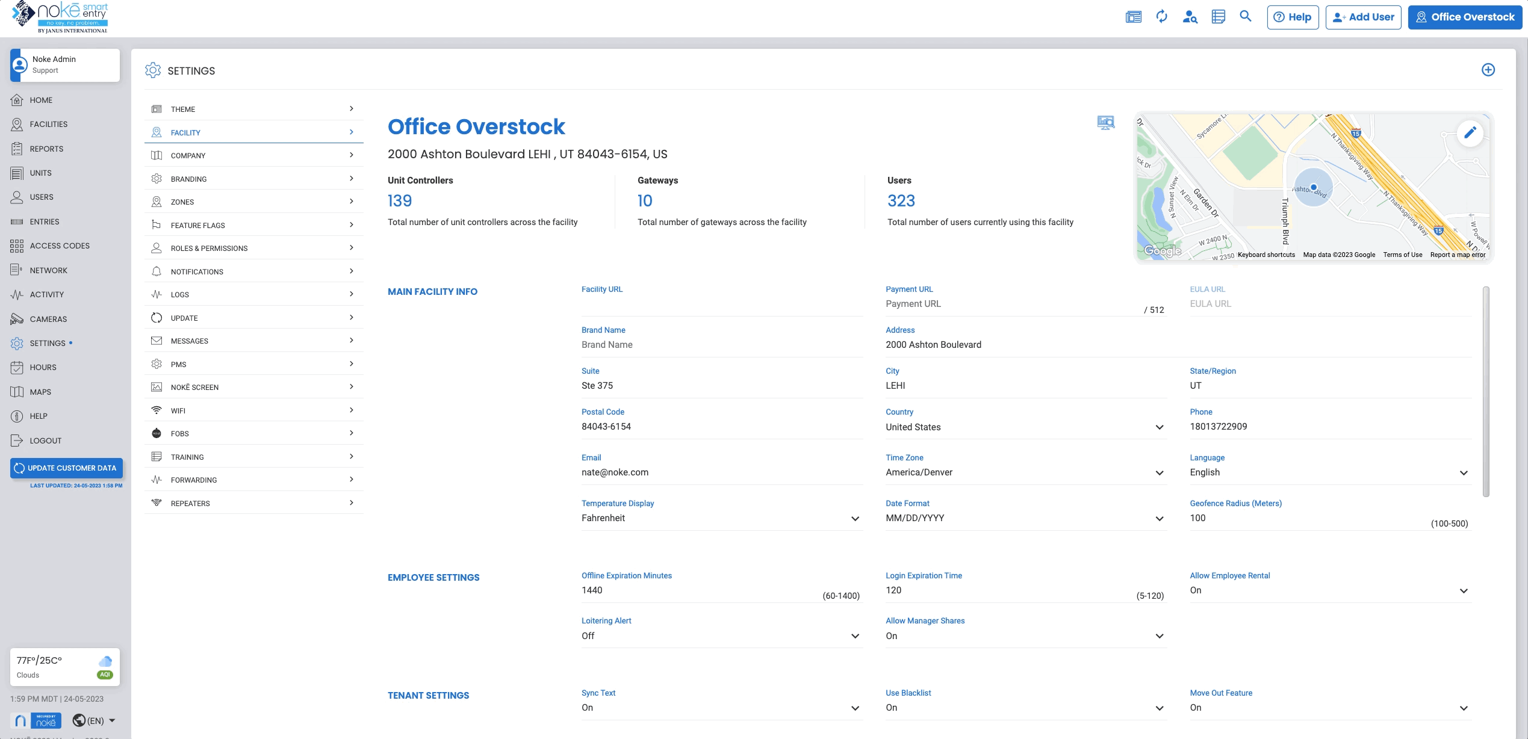Viewport: 1528px width, 739px height.
Task: Click the Brand Name input field
Action: pyautogui.click(x=721, y=345)
